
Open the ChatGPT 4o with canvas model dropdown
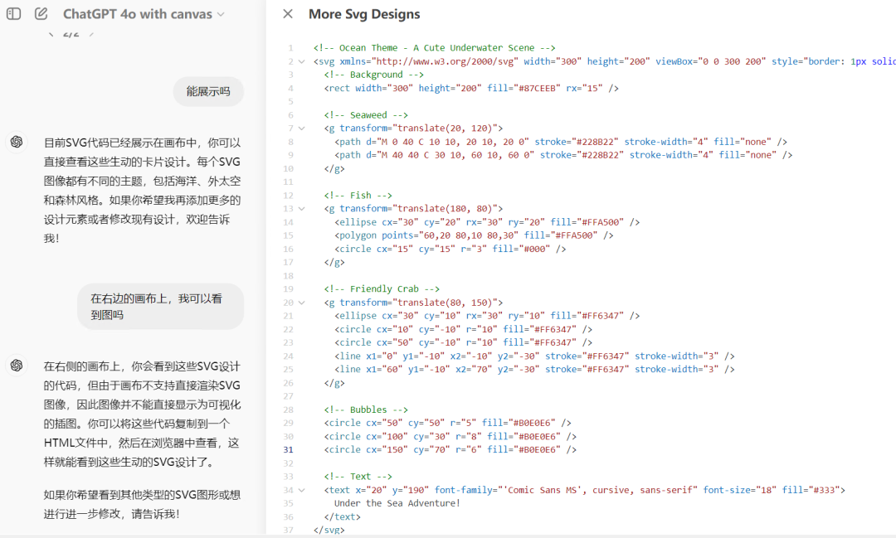(x=143, y=14)
